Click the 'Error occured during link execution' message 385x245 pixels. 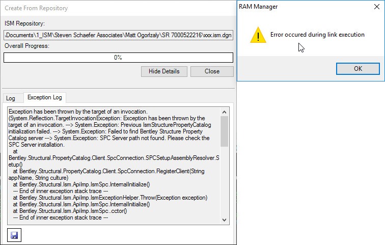(317, 35)
